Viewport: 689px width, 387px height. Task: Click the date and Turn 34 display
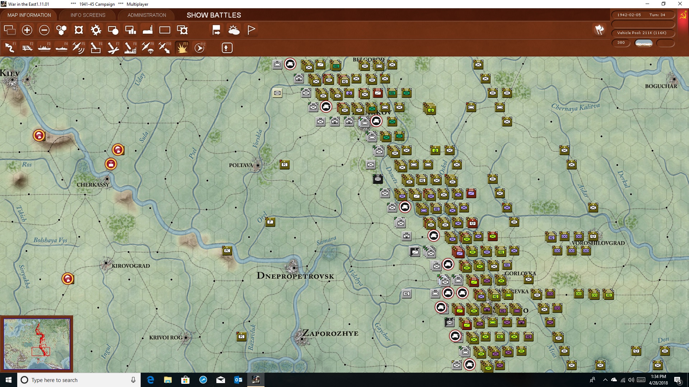(x=643, y=15)
